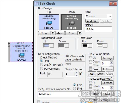Enable Down under Play Sound Notif.

click(90, 61)
